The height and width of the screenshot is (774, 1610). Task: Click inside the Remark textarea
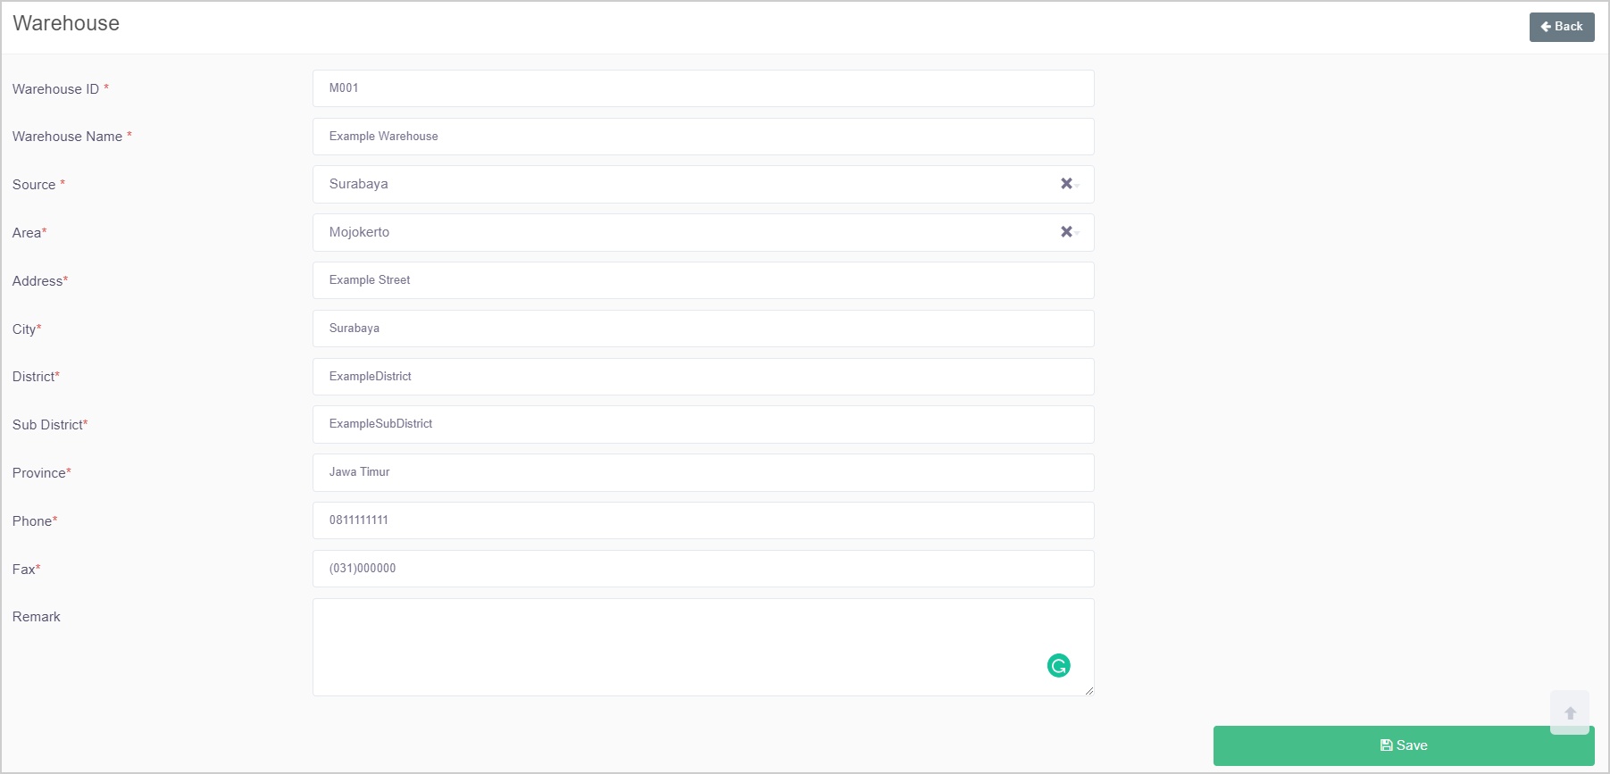679,646
